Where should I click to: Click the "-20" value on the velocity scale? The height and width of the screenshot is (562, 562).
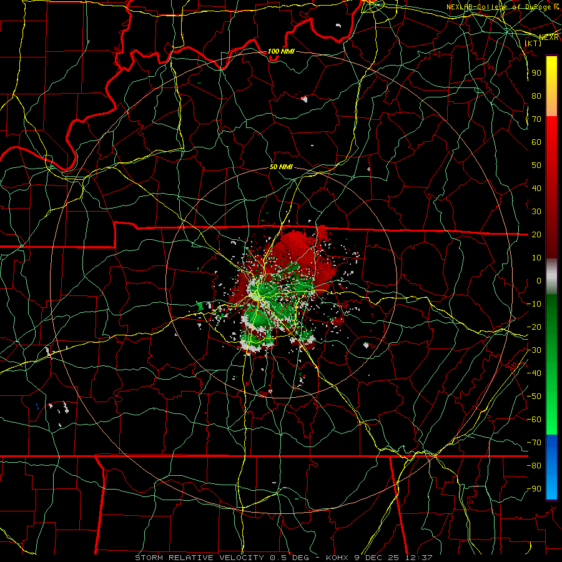point(534,327)
